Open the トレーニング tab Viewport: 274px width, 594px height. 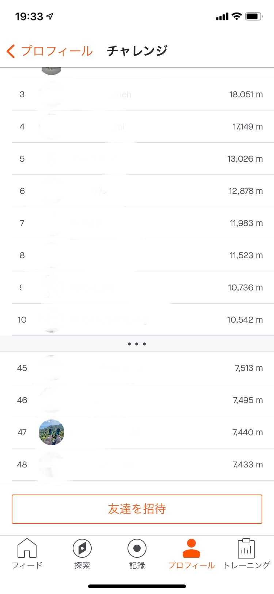[x=246, y=554]
